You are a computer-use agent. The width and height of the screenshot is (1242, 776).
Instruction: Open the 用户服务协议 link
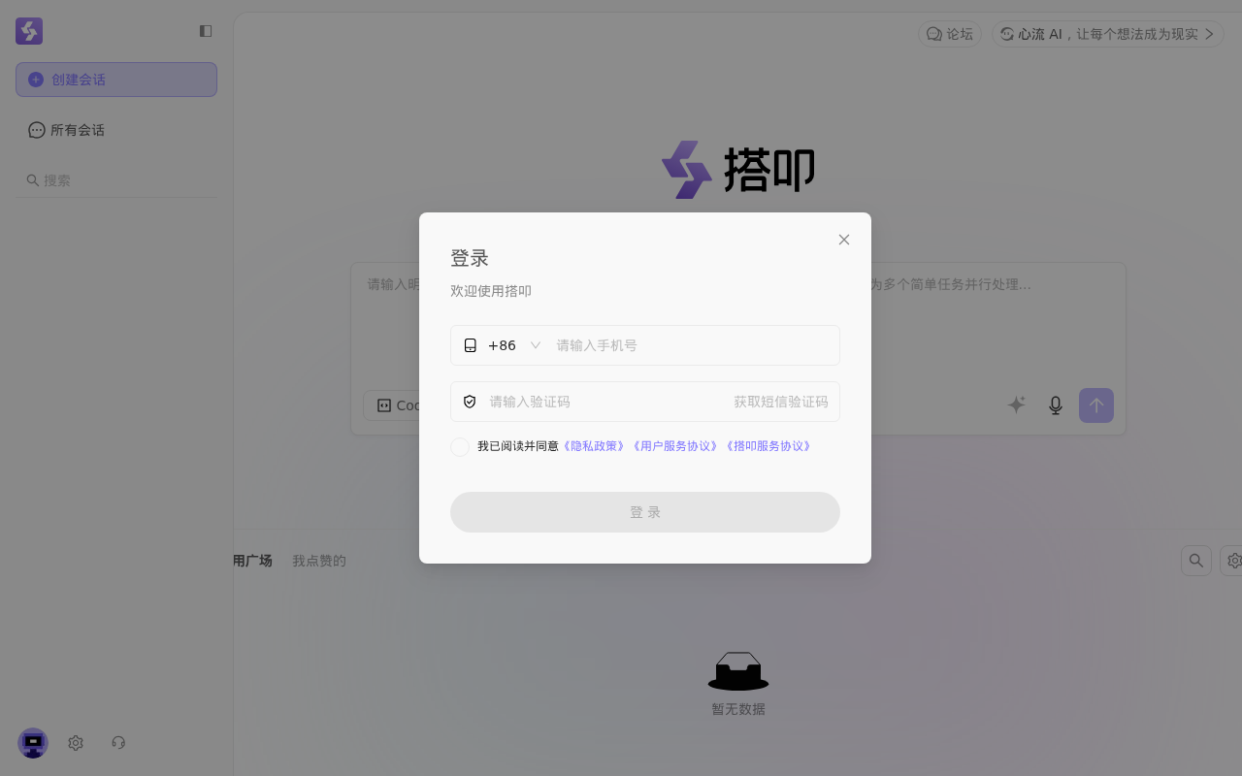coord(675,446)
